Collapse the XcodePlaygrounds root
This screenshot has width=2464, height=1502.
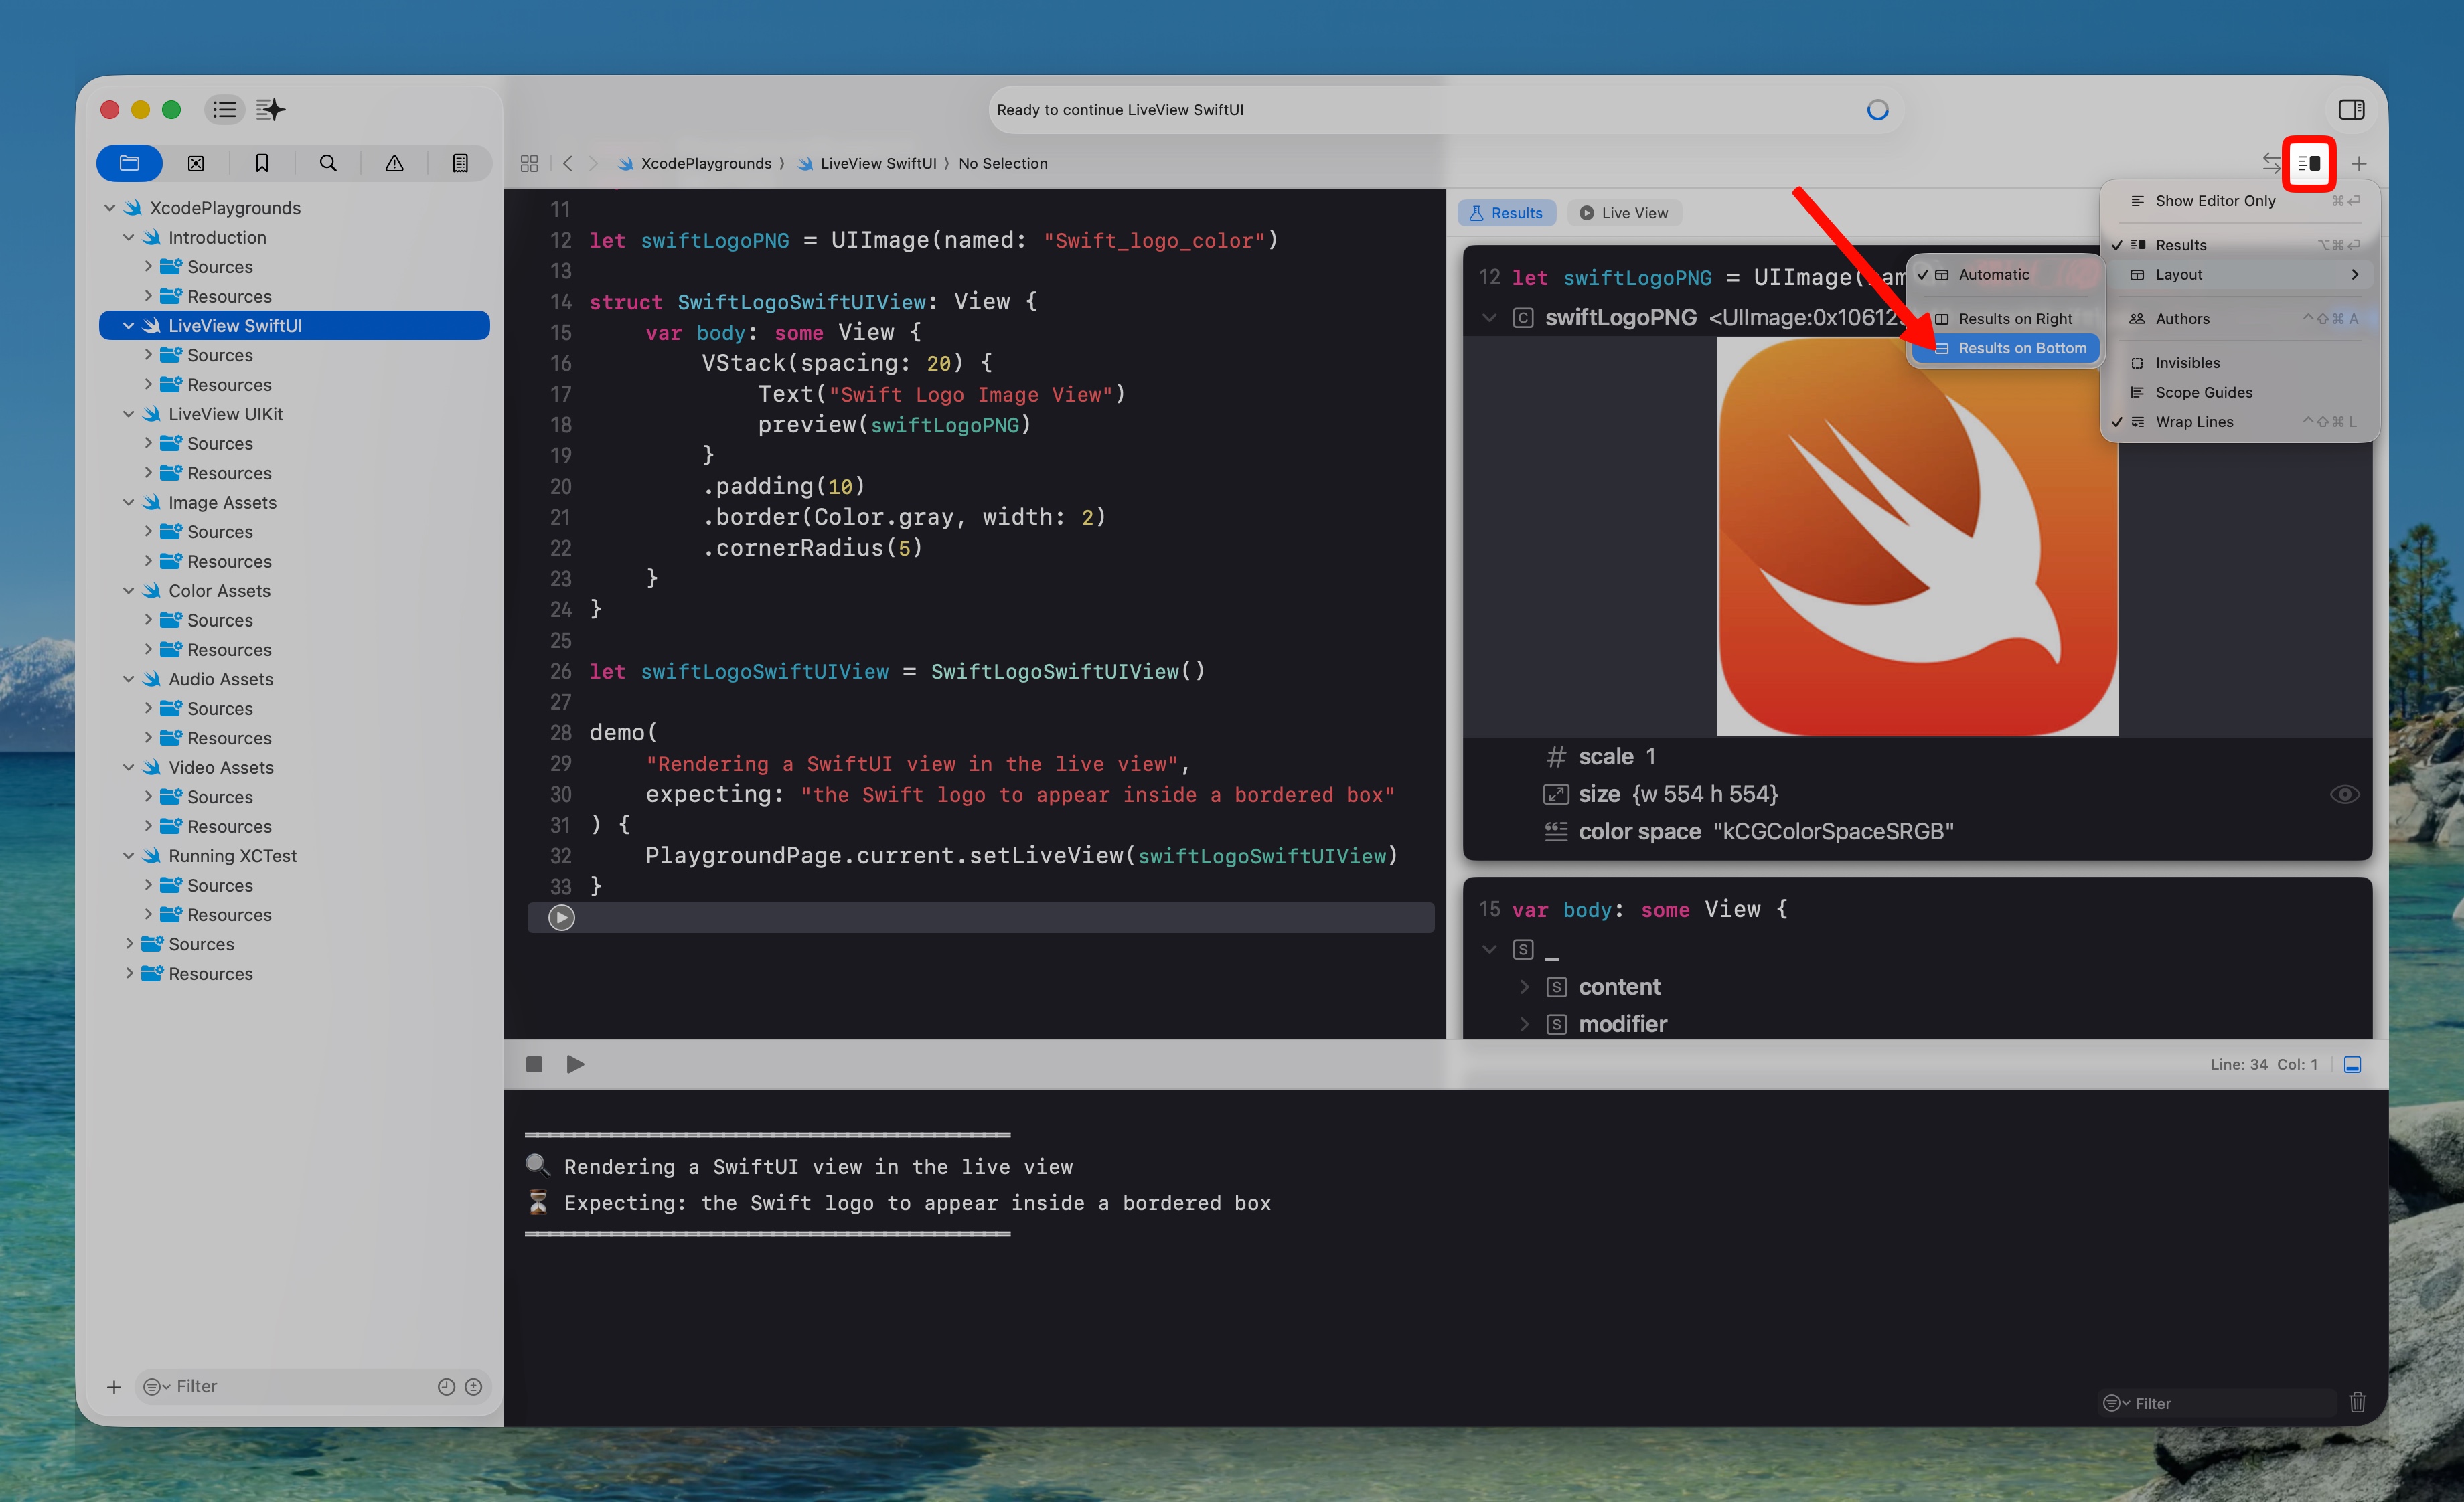point(110,208)
